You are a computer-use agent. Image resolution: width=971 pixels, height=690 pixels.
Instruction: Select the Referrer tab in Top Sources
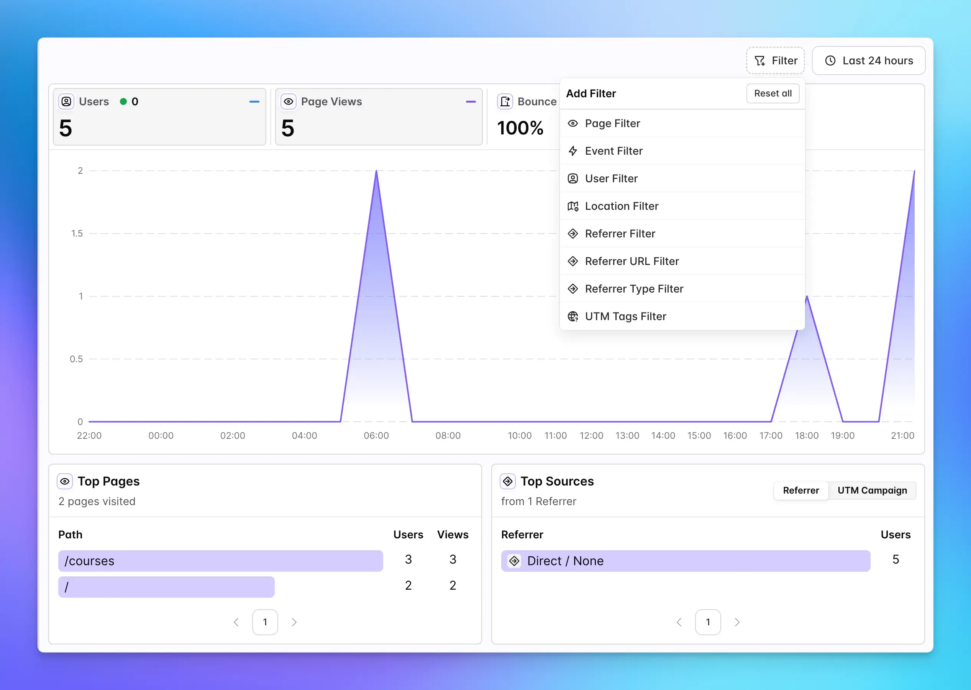pos(800,490)
